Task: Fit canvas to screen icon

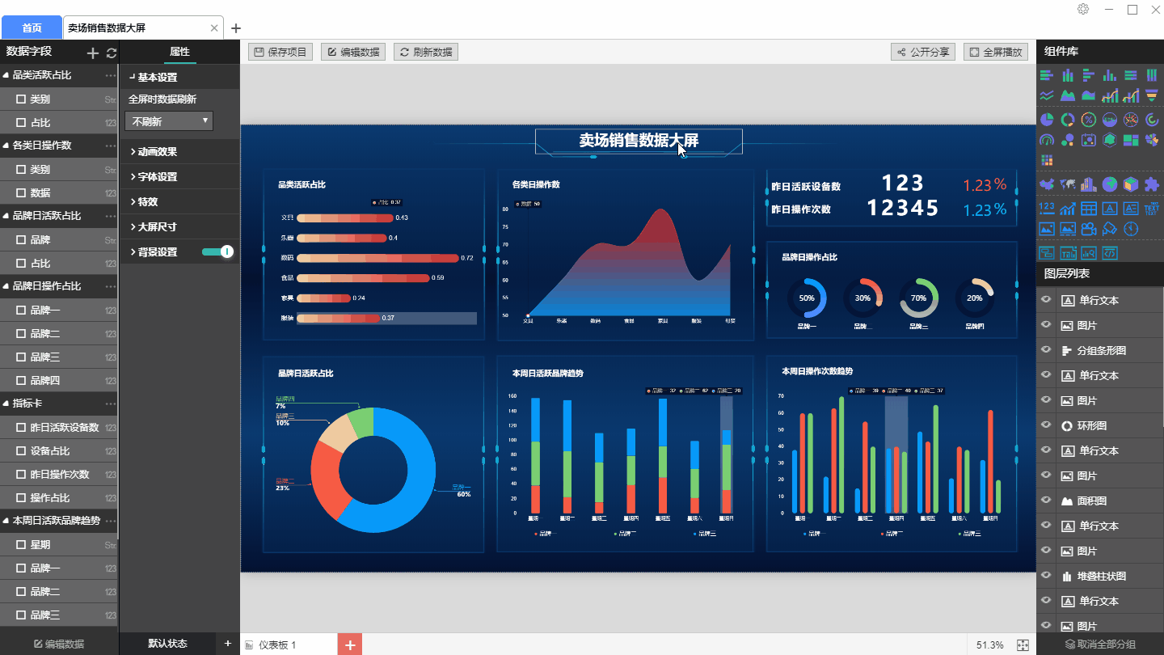Action: [1023, 644]
